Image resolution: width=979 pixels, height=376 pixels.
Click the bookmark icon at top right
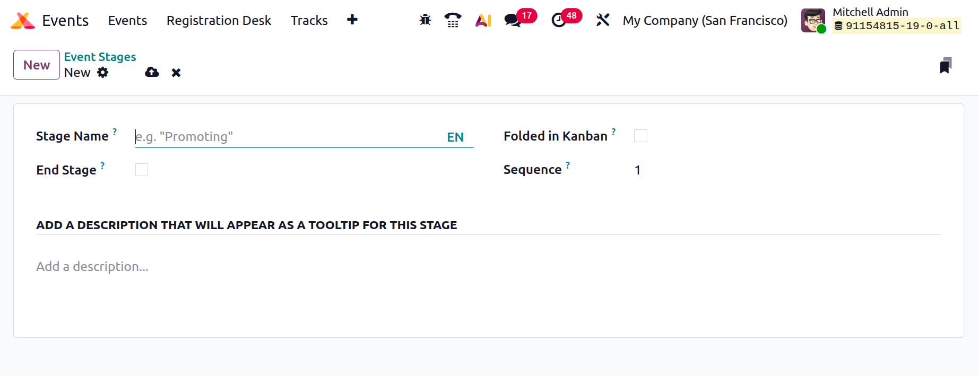pyautogui.click(x=946, y=65)
